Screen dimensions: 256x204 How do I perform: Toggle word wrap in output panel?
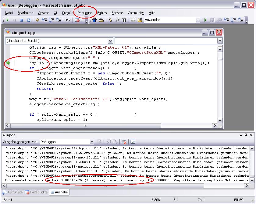tap(133, 142)
